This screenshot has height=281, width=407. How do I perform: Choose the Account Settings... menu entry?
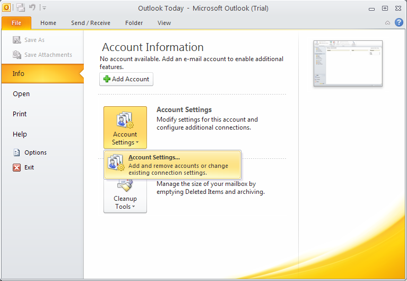pos(172,165)
